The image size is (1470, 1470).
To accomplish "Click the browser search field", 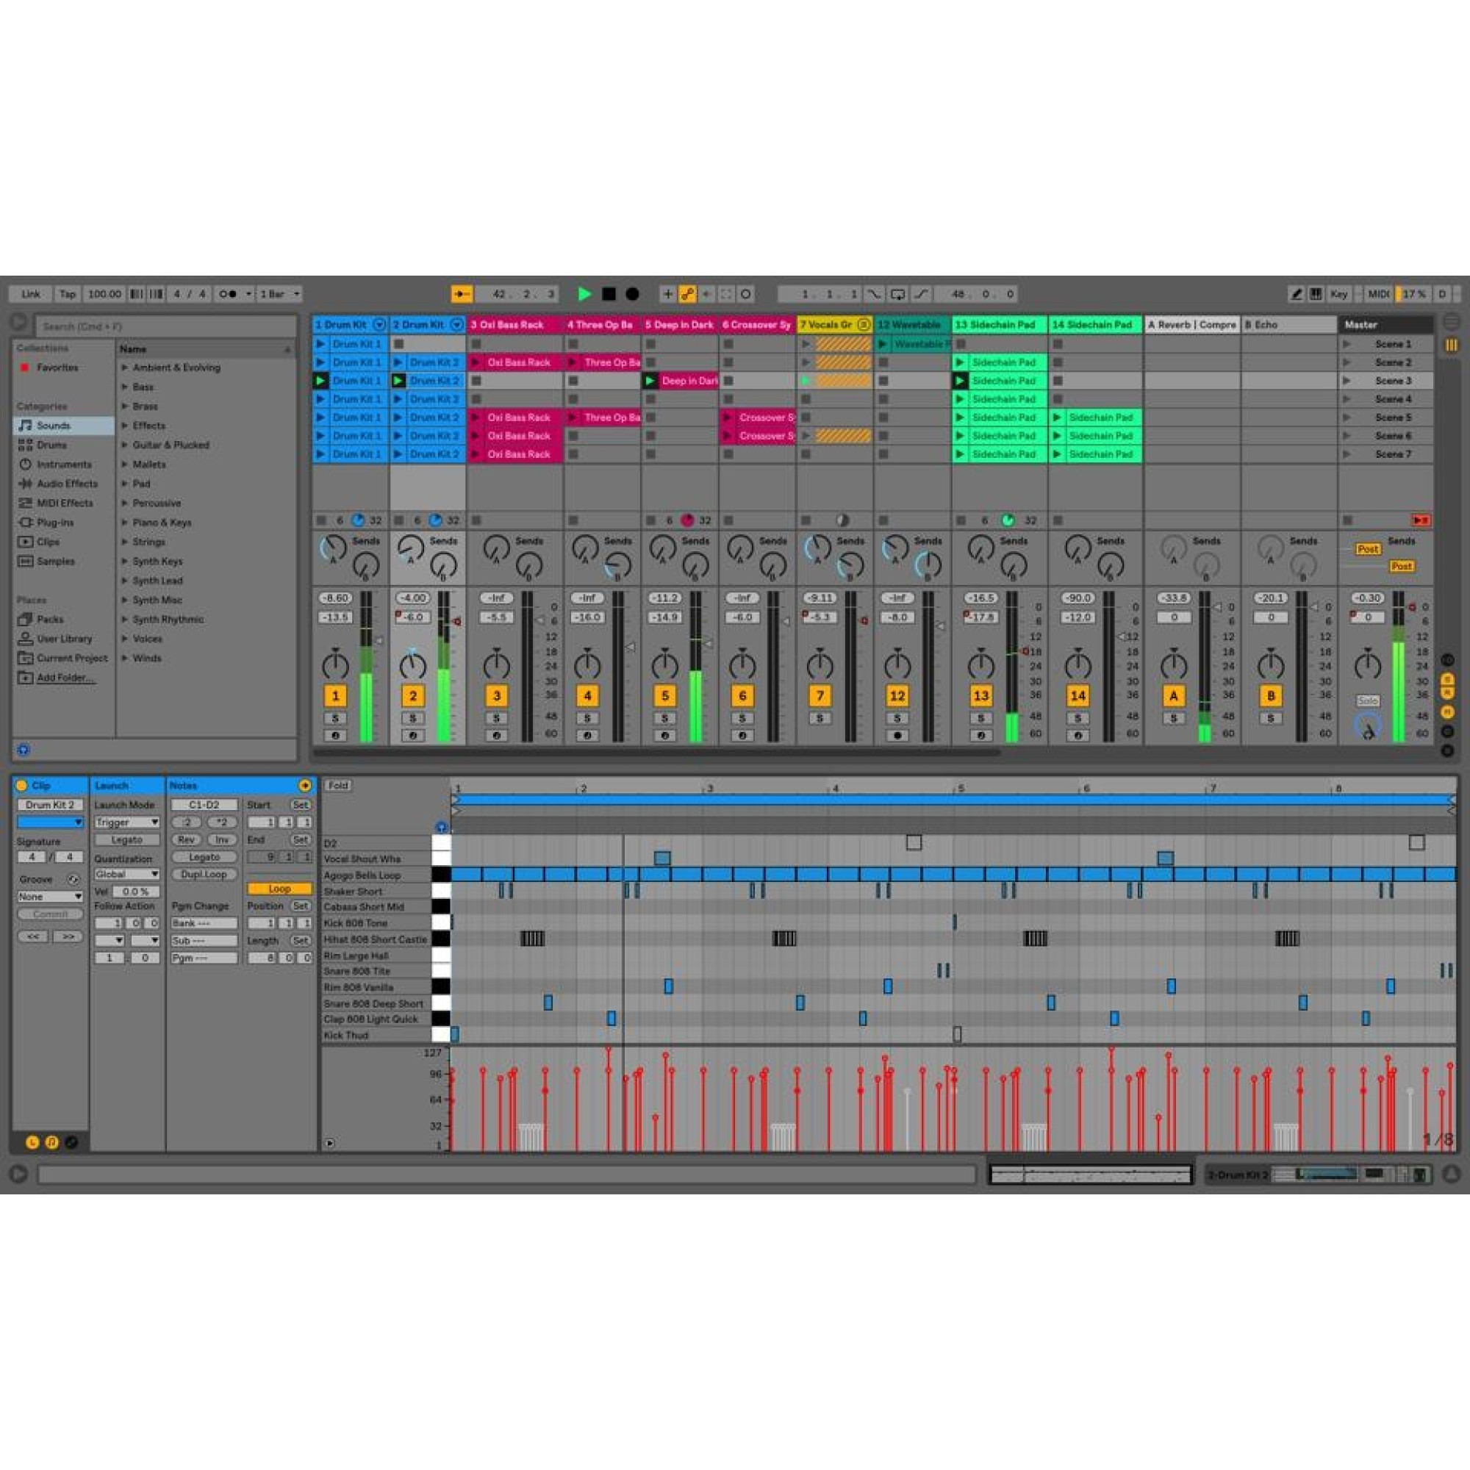I will pos(166,326).
